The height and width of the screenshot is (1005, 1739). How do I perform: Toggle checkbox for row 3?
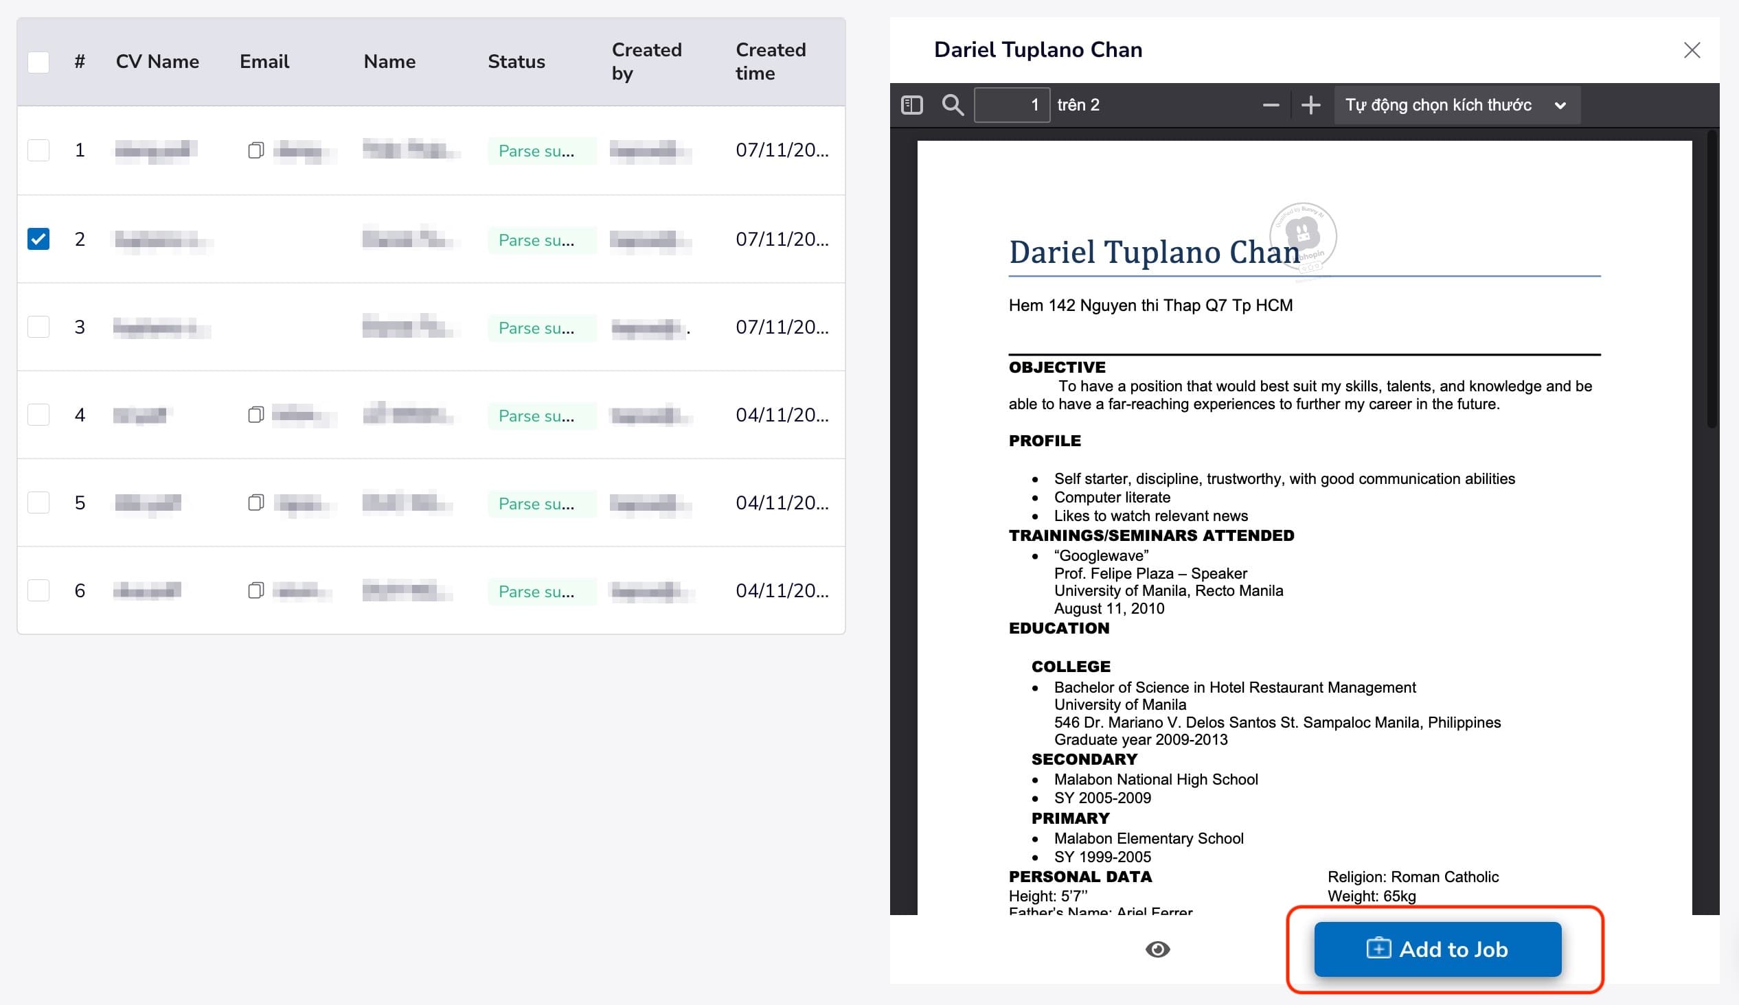coord(38,327)
